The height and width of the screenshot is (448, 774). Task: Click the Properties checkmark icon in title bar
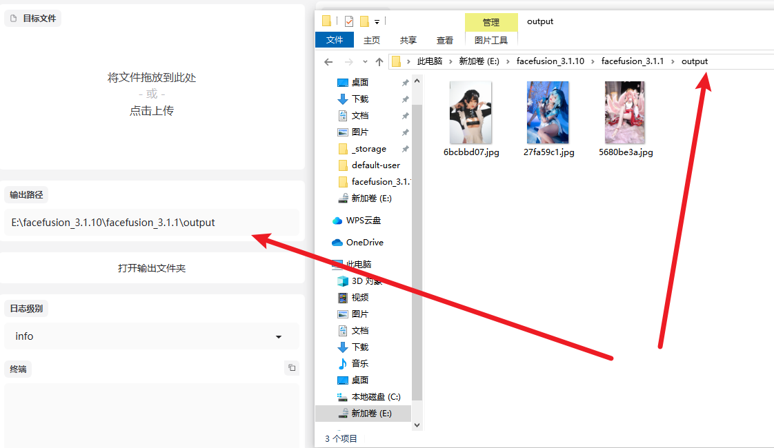(349, 21)
